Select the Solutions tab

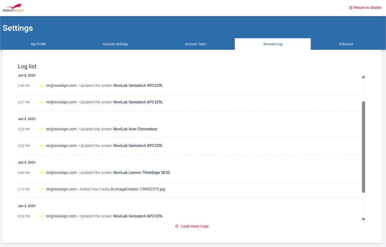(346, 44)
